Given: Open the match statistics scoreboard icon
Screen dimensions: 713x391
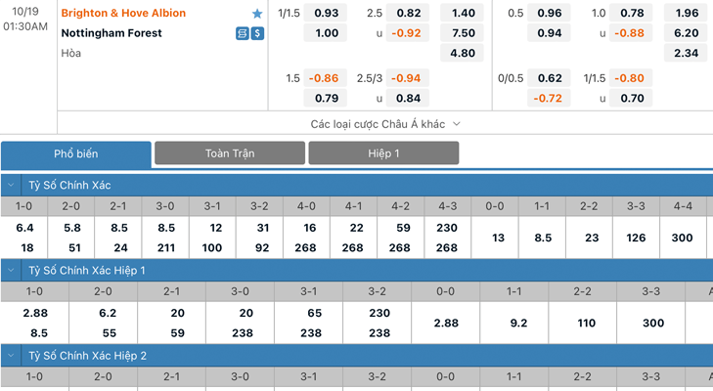Looking at the screenshot, I should tap(243, 33).
